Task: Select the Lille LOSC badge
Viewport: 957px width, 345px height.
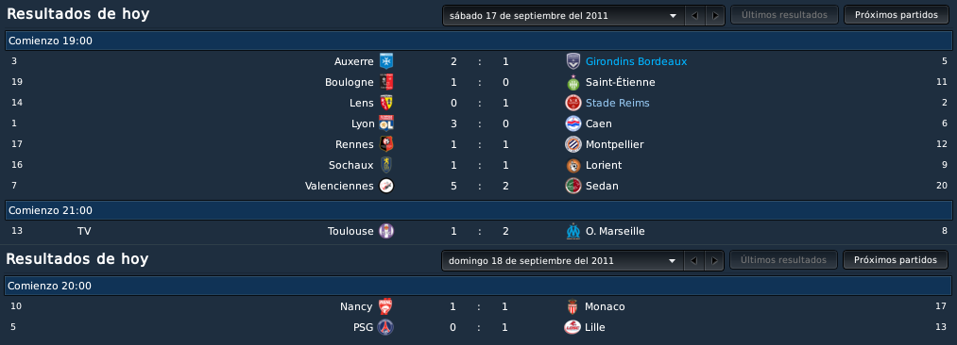Action: coord(572,327)
